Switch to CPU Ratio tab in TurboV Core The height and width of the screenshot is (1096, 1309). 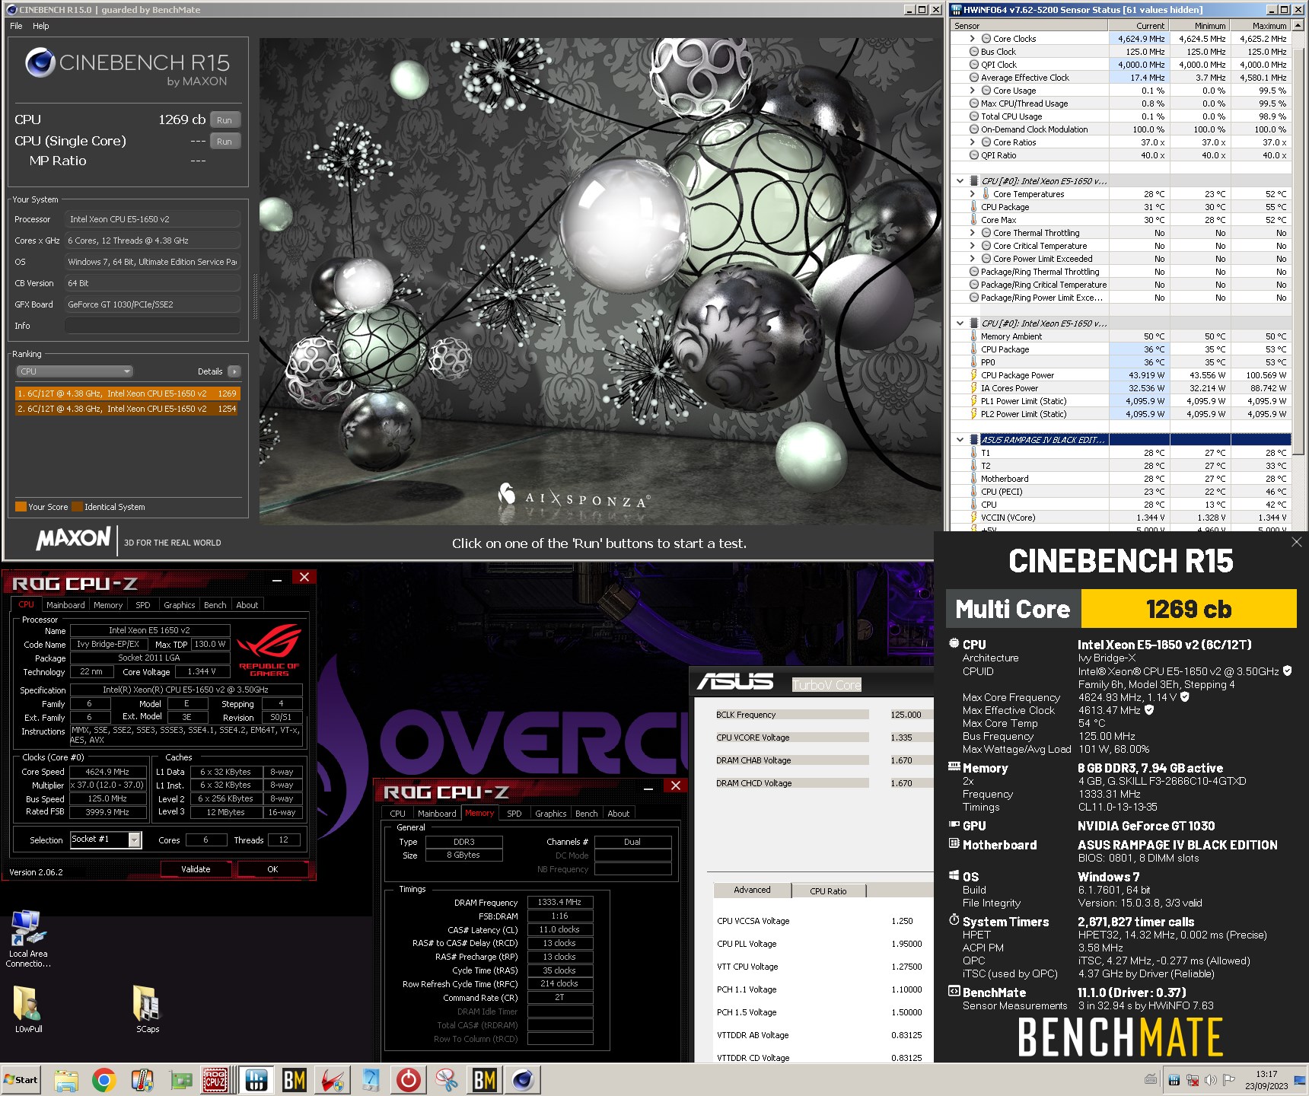pos(828,890)
